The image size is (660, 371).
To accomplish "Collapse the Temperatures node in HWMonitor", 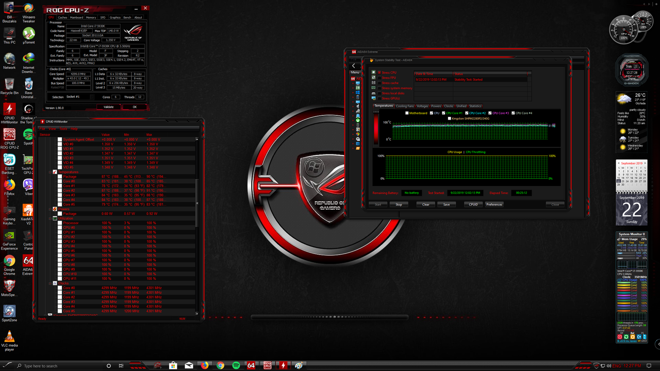I will (50, 172).
